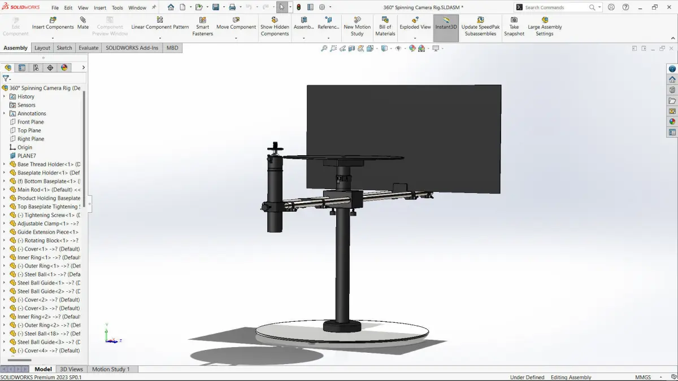Screen dimensions: 678x381
Task: Click the Exploded View tool
Action: coord(415,23)
